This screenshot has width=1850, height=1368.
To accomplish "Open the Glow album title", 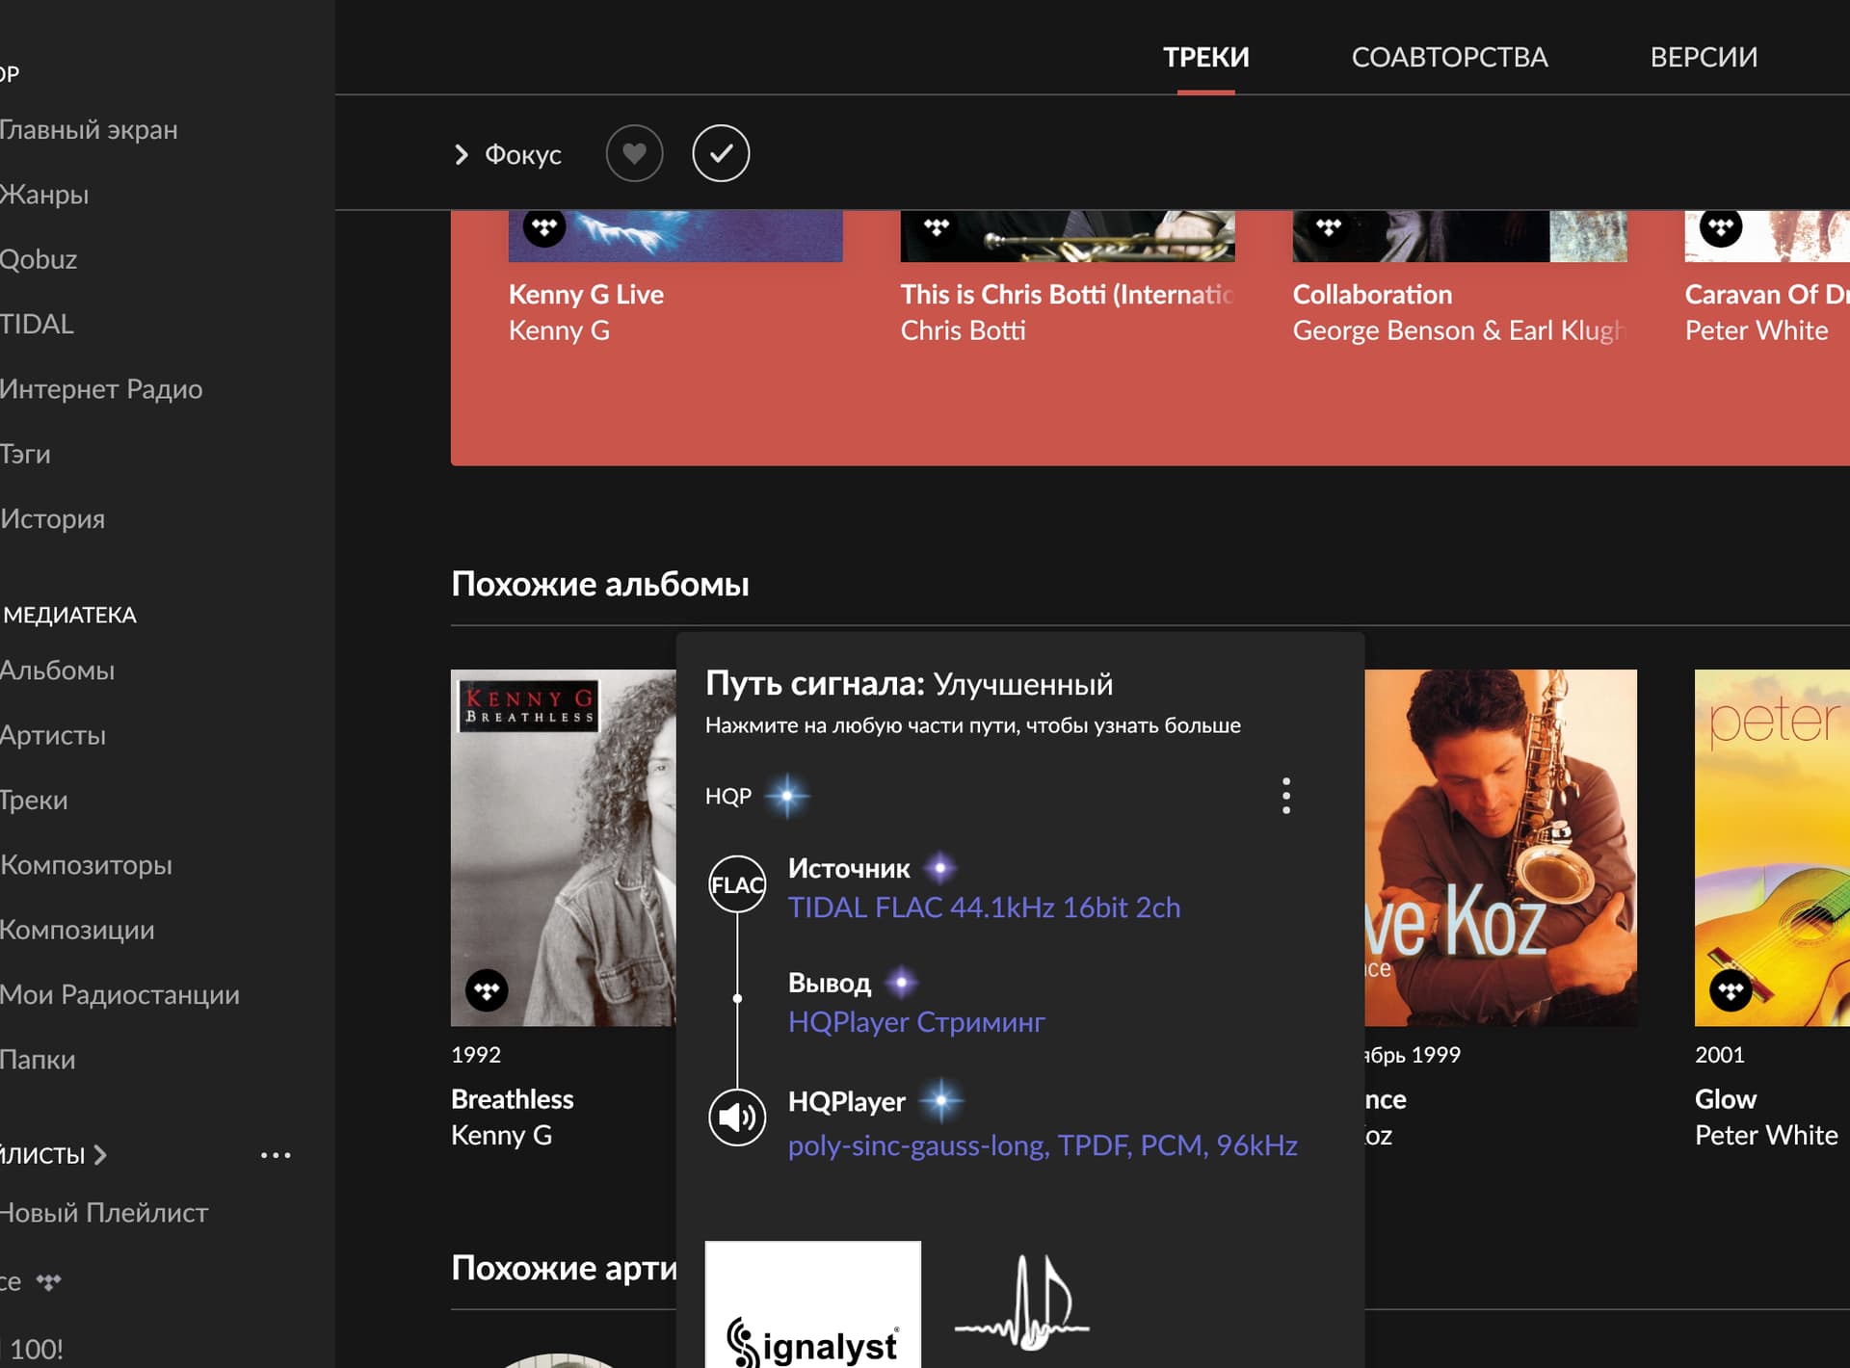I will pos(1725,1098).
